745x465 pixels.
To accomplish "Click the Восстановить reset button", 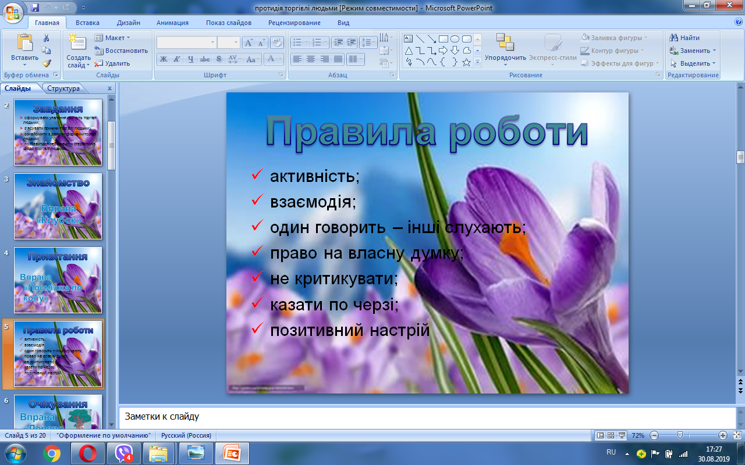I will click(x=121, y=51).
